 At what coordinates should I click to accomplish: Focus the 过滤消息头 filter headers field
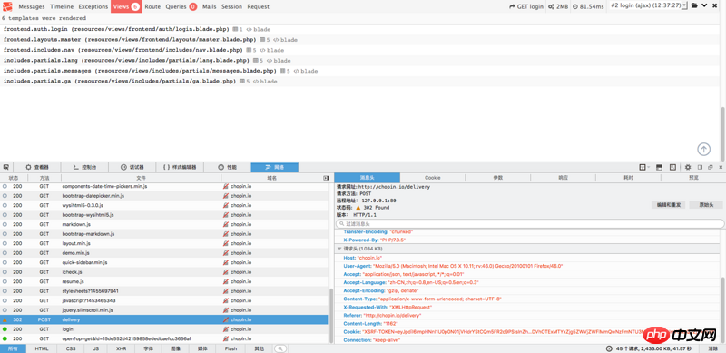(531, 224)
